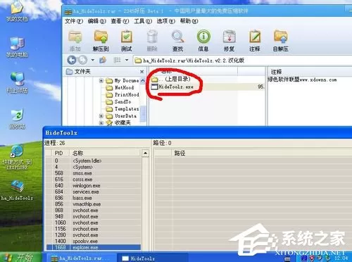Screen dimensions: 352x262
Task: Select the winlogon.exe process row
Action: [x=94, y=186]
